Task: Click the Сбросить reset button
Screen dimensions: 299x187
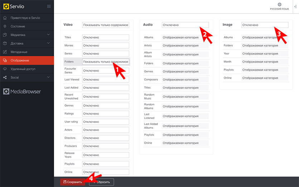Action: tap(101, 182)
